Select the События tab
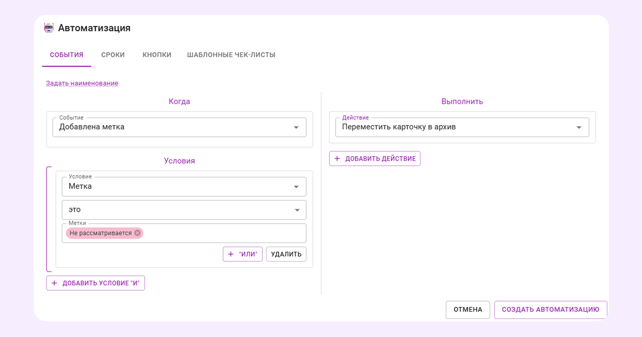The width and height of the screenshot is (642, 337). pyautogui.click(x=66, y=55)
